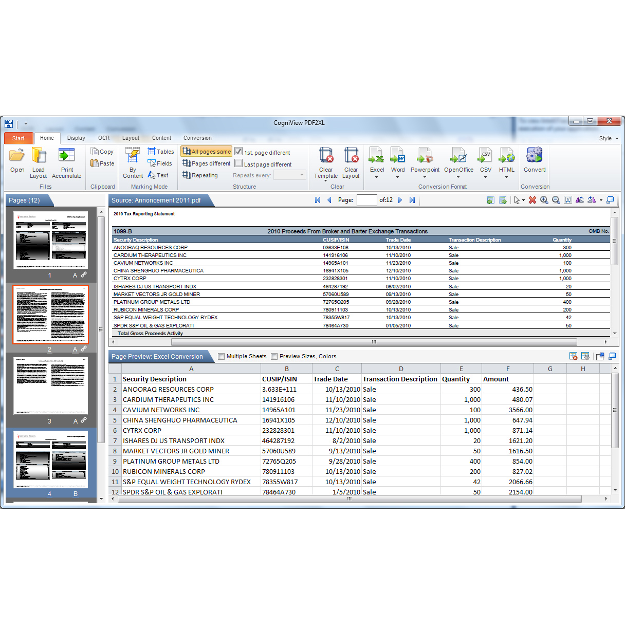The image size is (625, 625).
Task: Open preview table settings gear icon
Action: [x=585, y=356]
